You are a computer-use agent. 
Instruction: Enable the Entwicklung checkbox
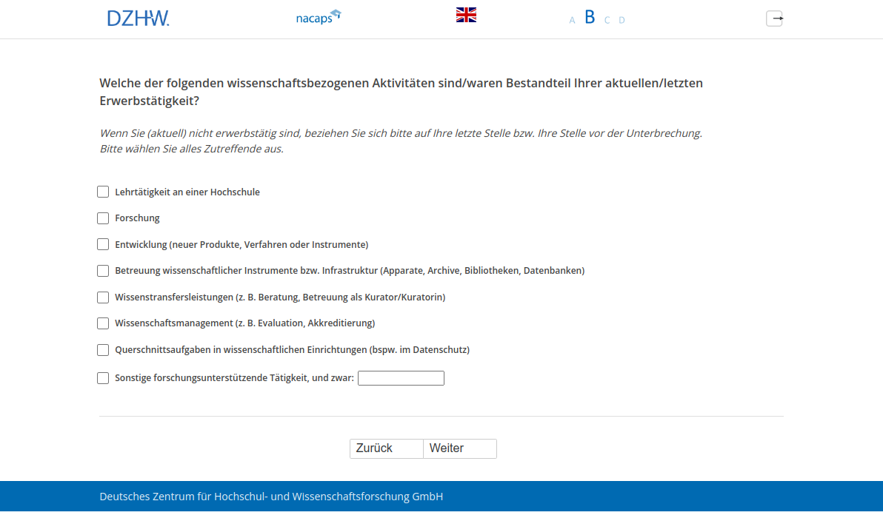pyautogui.click(x=103, y=244)
